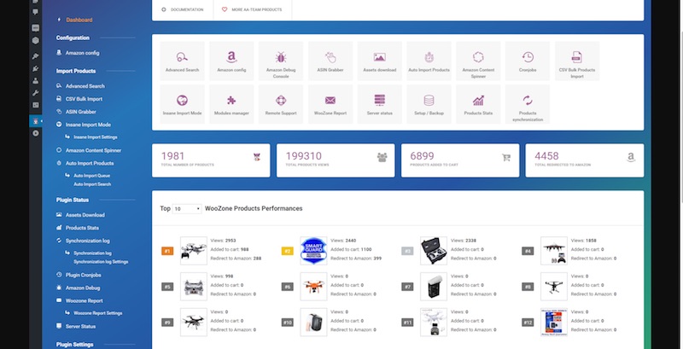
Task: Go to Dashboard in the sidebar
Action: click(x=79, y=20)
